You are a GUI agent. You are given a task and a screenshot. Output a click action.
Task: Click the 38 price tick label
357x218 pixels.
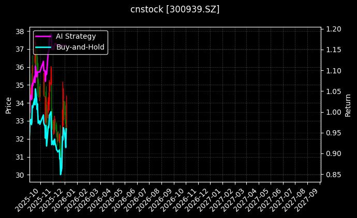pos(20,31)
